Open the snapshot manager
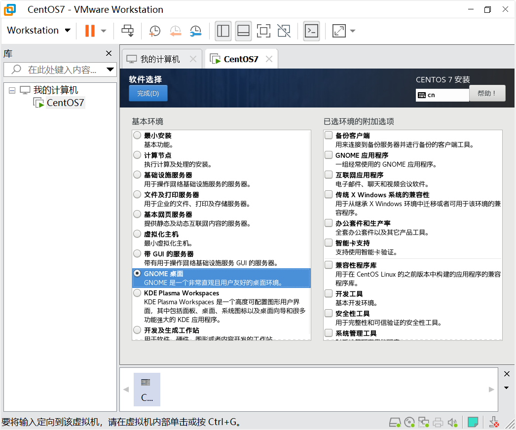Screen dimensions: 516x430 coord(196,31)
